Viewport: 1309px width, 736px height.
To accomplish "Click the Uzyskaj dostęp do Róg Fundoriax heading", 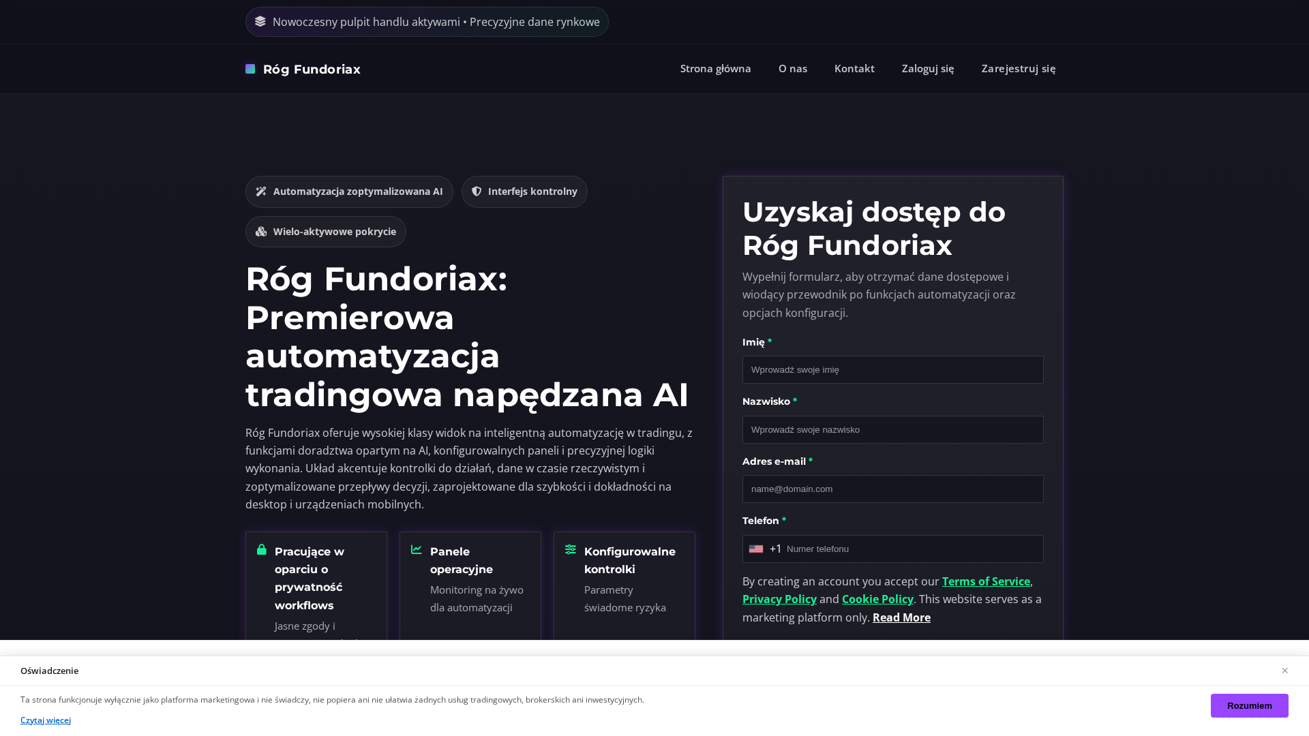I will (x=874, y=229).
